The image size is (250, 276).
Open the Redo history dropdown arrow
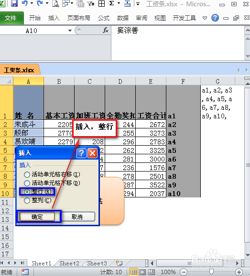point(47,3)
